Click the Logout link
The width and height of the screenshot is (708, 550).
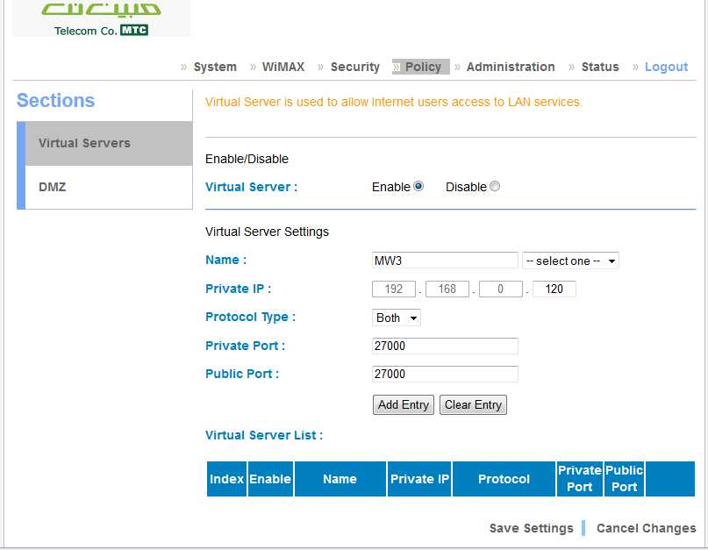[666, 67]
